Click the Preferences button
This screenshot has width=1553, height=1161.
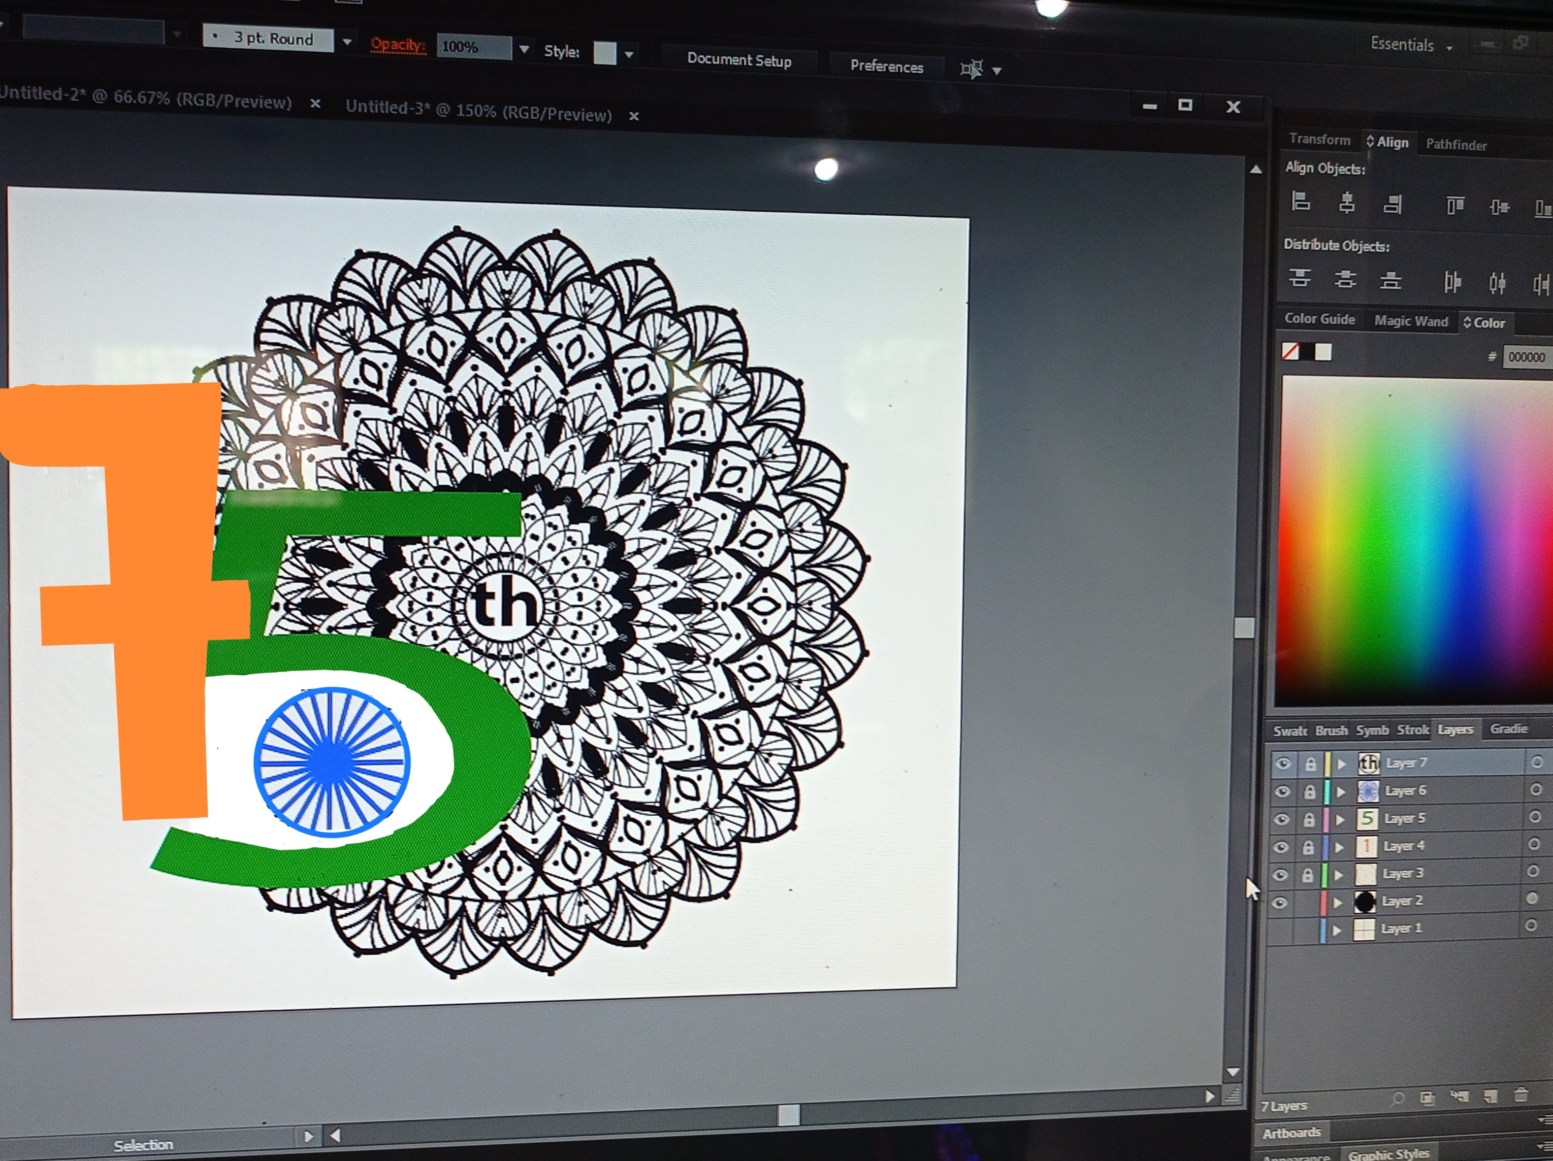(886, 67)
